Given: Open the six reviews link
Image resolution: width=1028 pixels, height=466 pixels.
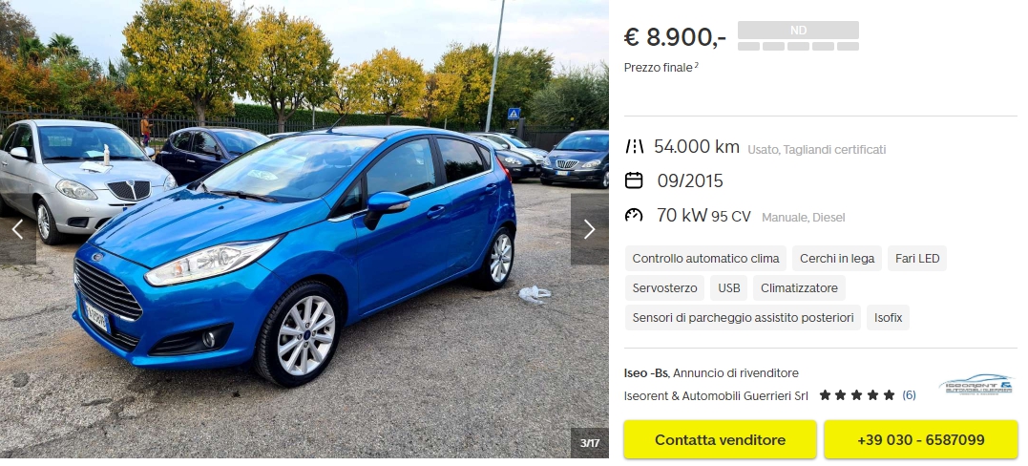Looking at the screenshot, I should tap(909, 395).
